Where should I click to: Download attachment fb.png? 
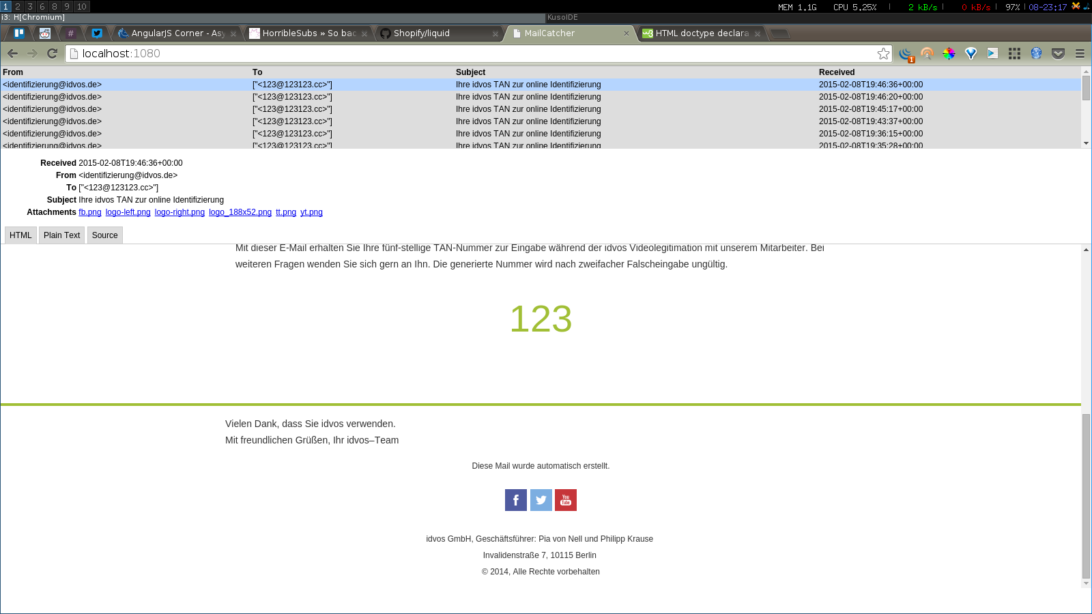90,212
